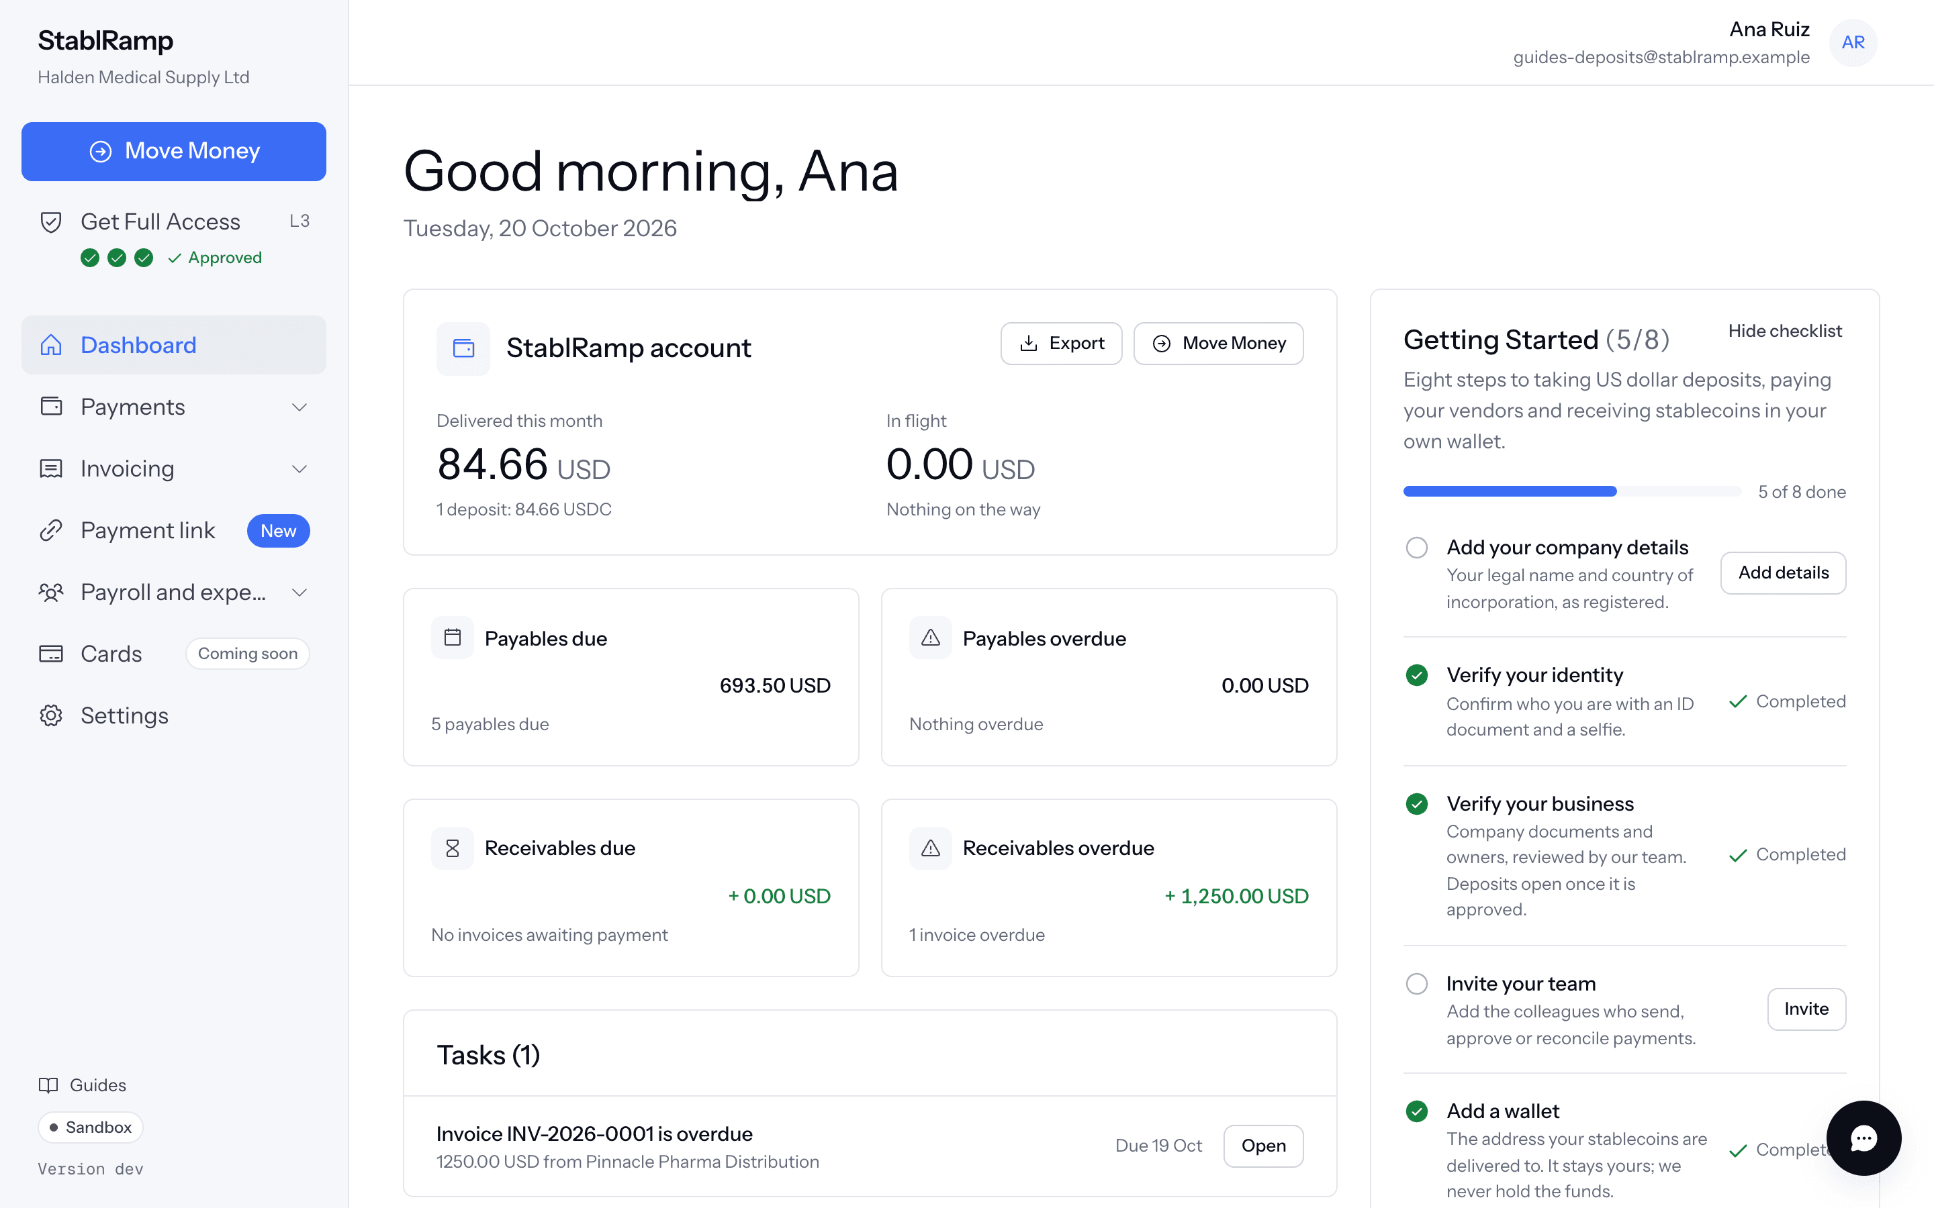Image resolution: width=1934 pixels, height=1208 pixels.
Task: Click Move Money in the account card
Action: pyautogui.click(x=1218, y=344)
